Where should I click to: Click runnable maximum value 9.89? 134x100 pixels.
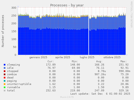point(125,87)
